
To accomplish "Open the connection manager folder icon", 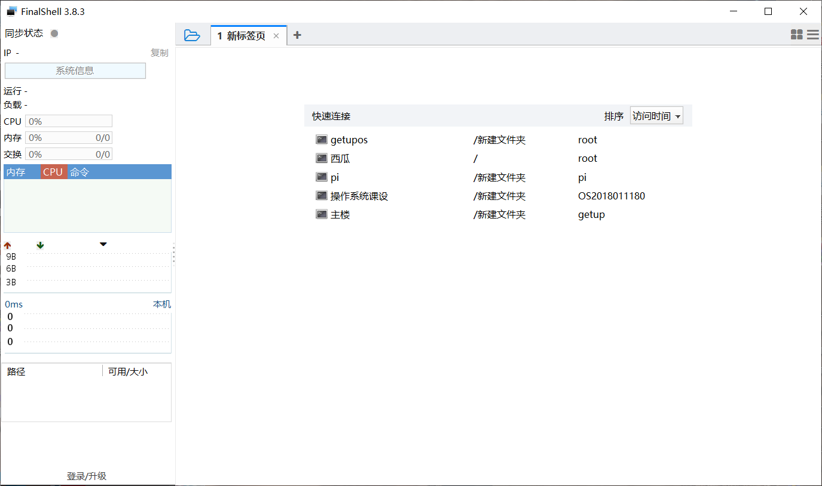I will (x=192, y=35).
